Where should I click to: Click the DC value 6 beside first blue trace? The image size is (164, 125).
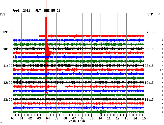pos(162,40)
